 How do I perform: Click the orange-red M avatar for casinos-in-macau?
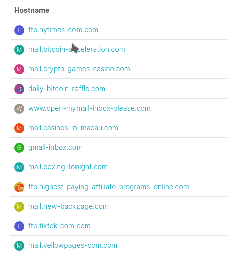(19, 128)
